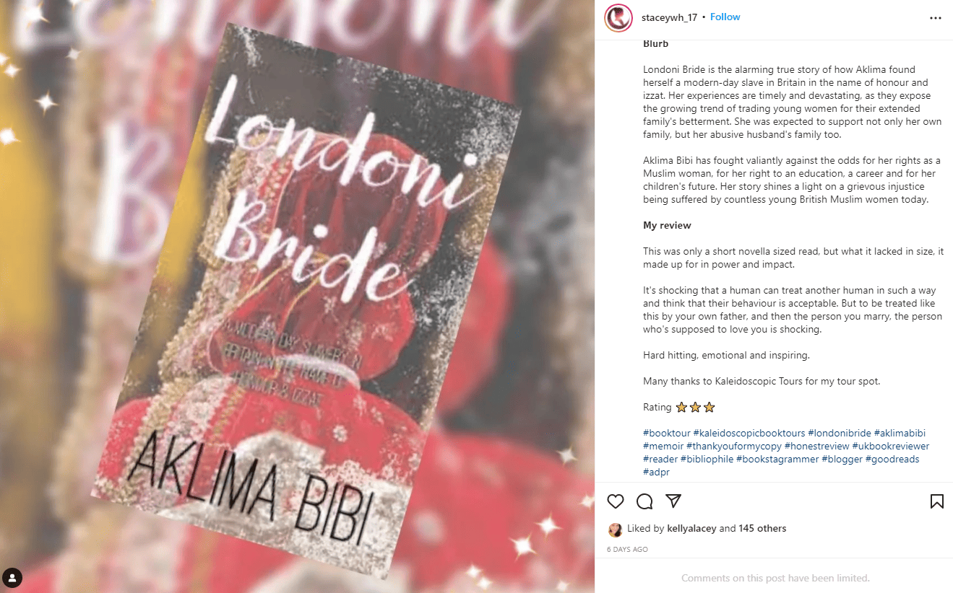View kellyalacey's profile from likes
The width and height of the screenshot is (953, 593).
(691, 529)
